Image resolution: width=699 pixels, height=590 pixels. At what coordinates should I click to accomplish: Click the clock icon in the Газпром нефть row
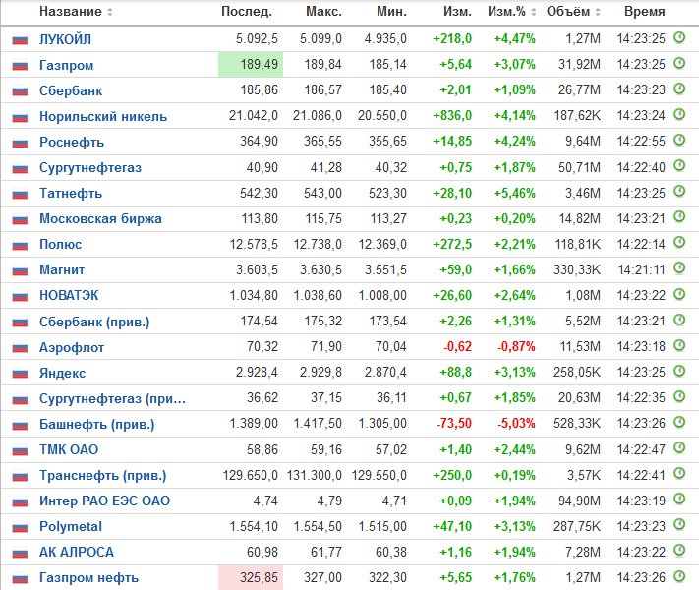(x=679, y=576)
